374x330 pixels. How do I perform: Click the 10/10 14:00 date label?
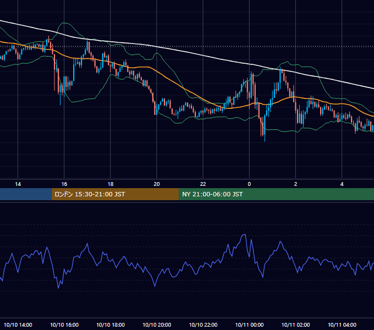(18, 324)
